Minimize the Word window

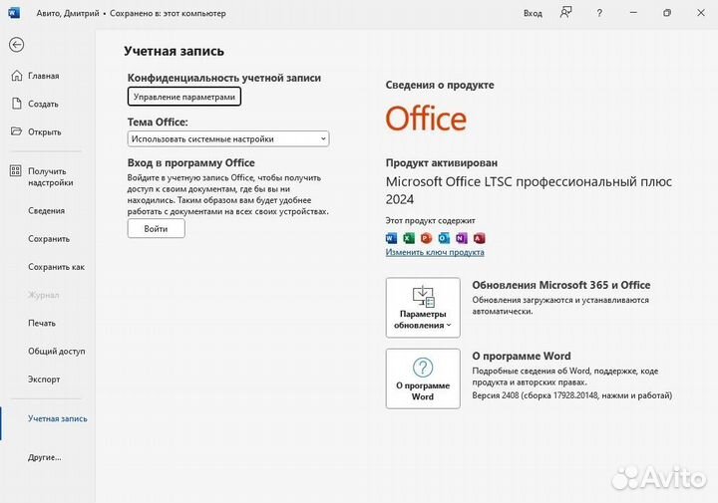633,13
